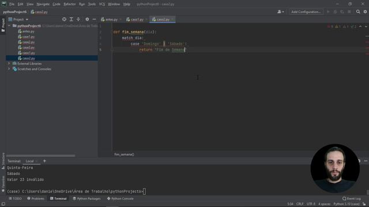
Task: Click the terminal command prompt input
Action: tap(144, 191)
